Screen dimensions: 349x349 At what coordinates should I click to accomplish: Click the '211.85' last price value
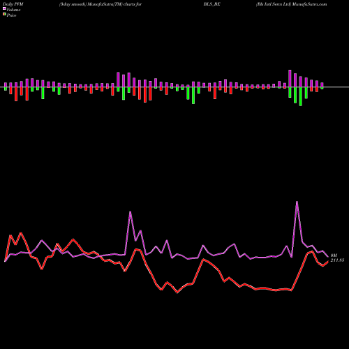(x=337, y=260)
